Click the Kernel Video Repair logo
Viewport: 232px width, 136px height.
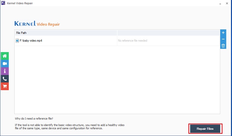pyautogui.click(x=37, y=24)
